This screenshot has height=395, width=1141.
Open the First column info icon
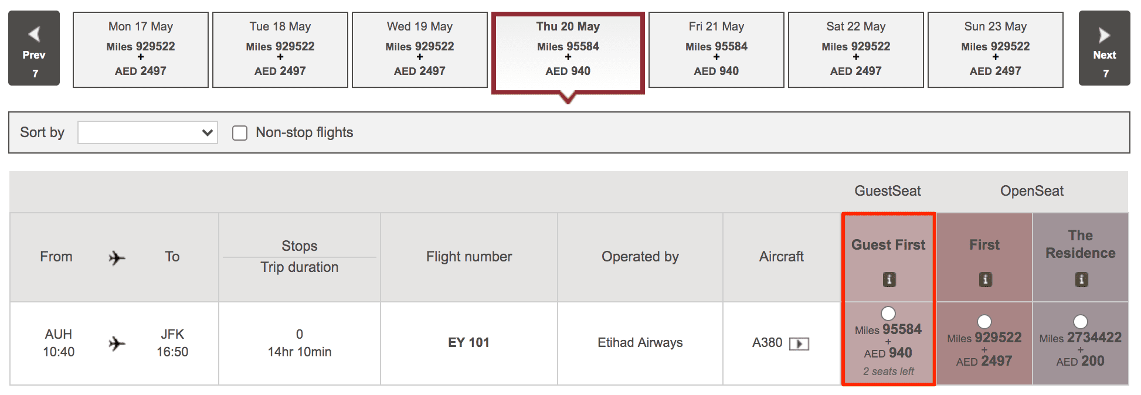tap(984, 280)
